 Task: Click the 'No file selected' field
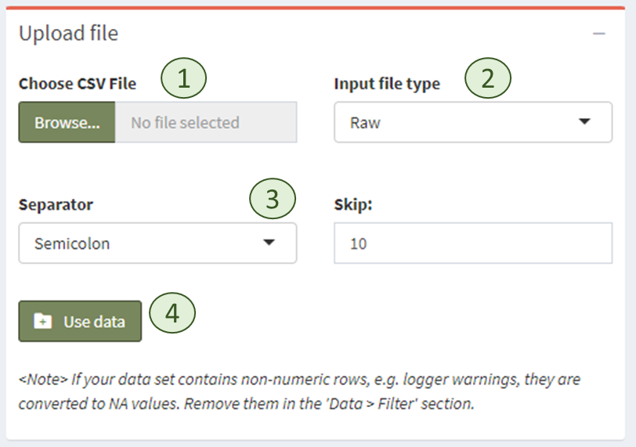coord(205,123)
